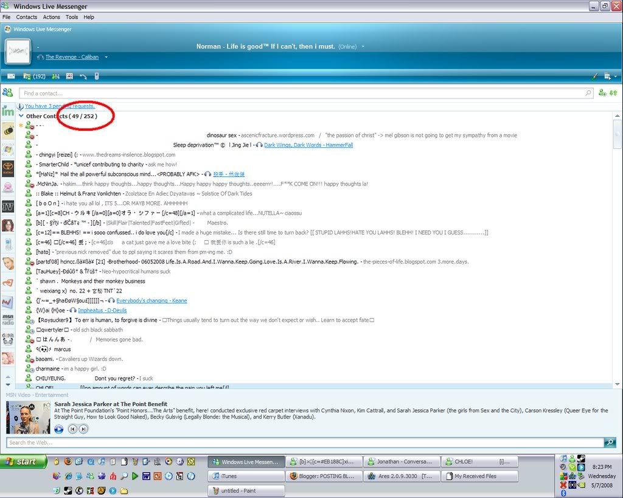Click the Windows Start button
Viewport: 623px width, 498px height.
[23, 462]
